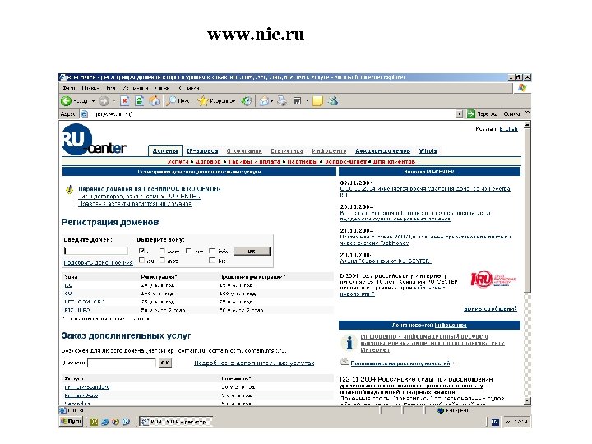Viewport: 592px width, 444px height.
Task: Open the Forward button history dropdown
Action: click(113, 101)
